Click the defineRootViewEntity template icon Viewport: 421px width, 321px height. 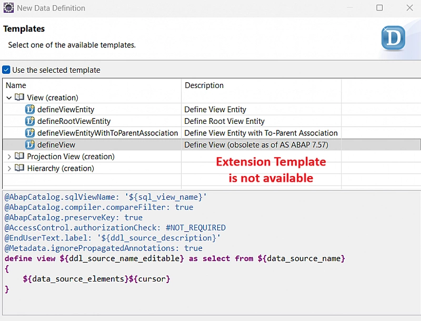tap(30, 121)
